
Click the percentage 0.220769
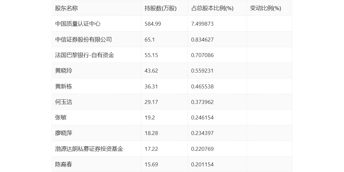click(x=202, y=149)
